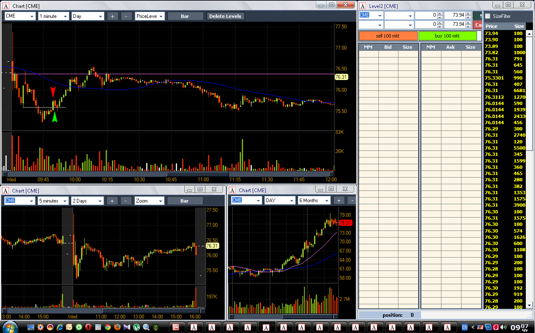
Task: Click the volume speaker tray icon
Action: point(503,327)
